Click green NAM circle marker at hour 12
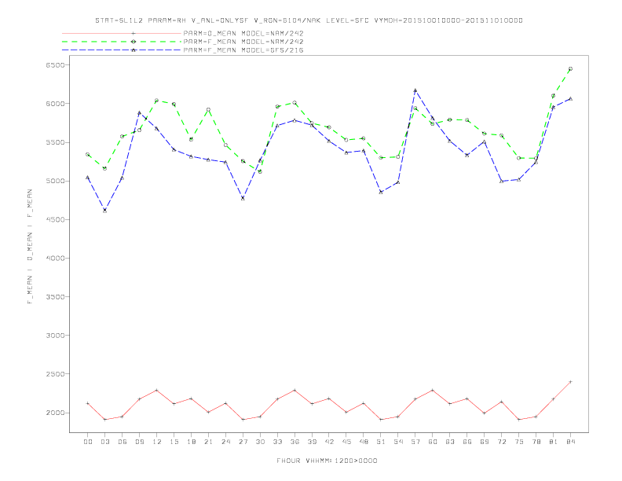This screenshot has height=481, width=622. [x=156, y=101]
